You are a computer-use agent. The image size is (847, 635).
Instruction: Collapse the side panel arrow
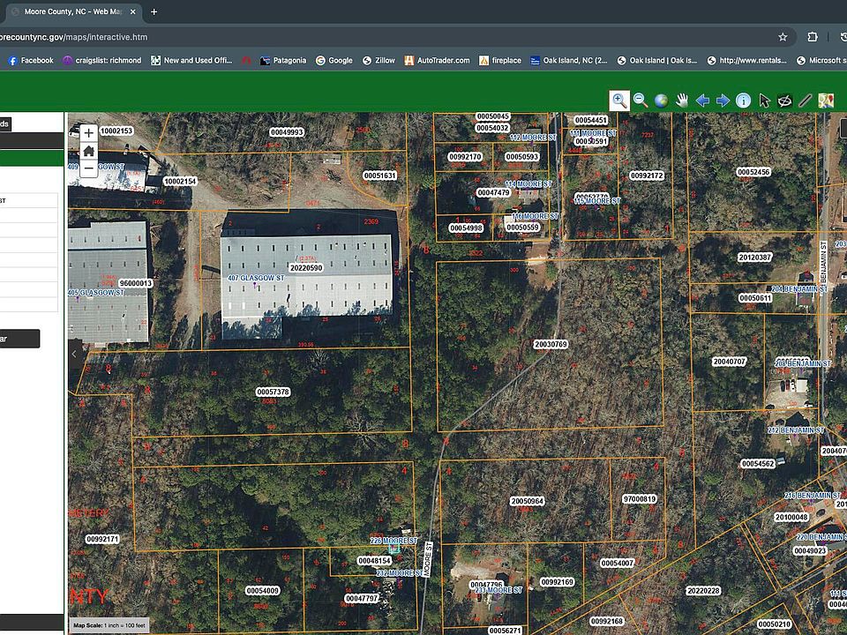coord(75,355)
